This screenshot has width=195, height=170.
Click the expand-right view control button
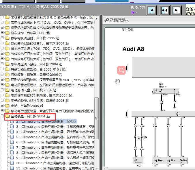coord(152,10)
